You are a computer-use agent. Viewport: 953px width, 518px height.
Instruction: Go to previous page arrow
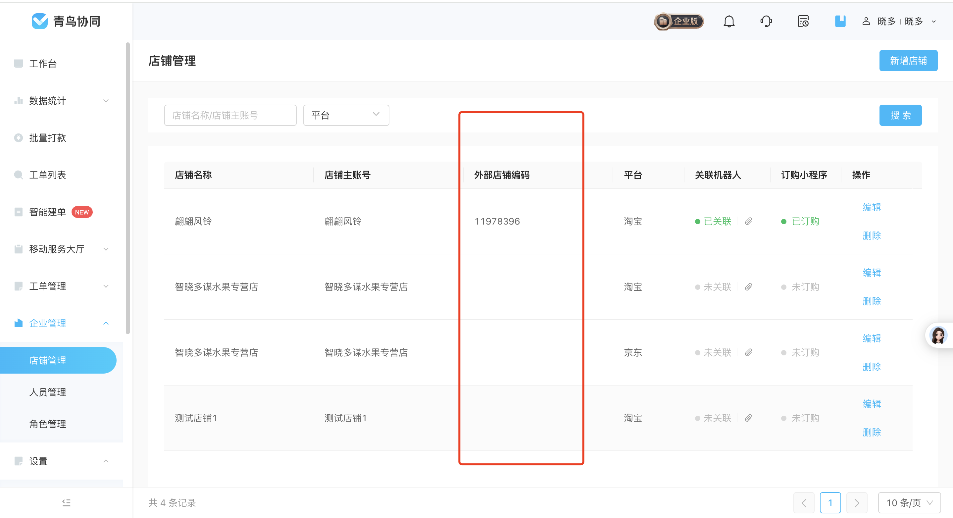[x=804, y=503]
